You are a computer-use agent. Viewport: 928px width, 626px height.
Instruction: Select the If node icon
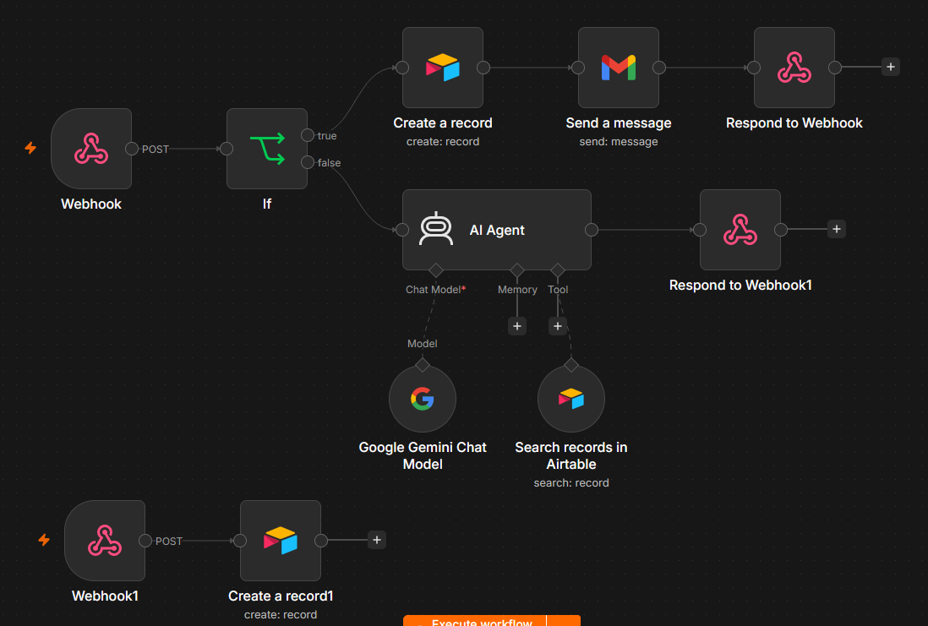coord(267,149)
